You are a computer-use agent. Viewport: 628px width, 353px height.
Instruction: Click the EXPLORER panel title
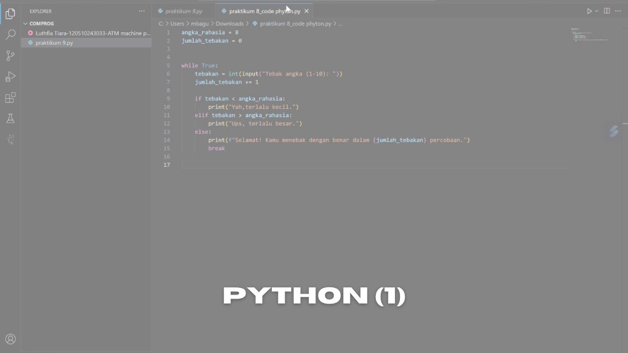40,11
